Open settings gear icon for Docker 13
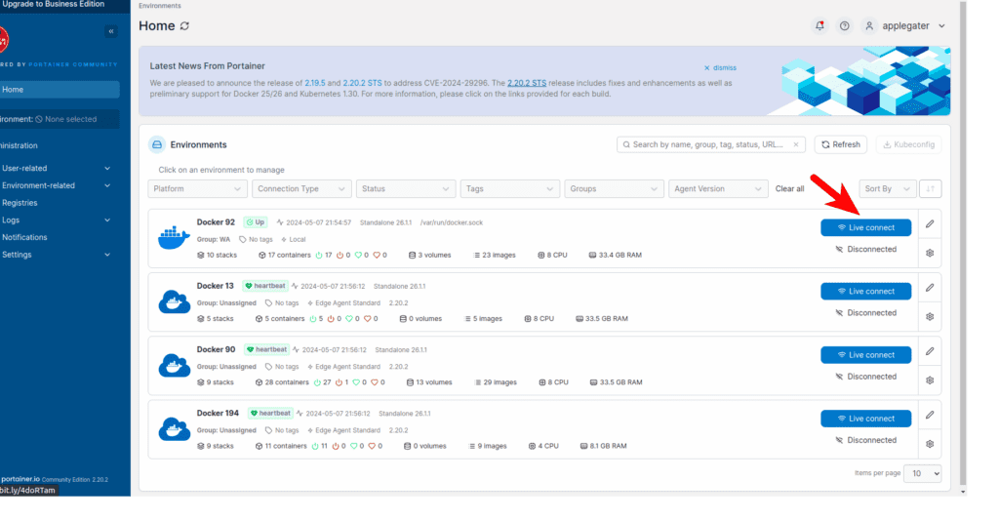 (930, 316)
